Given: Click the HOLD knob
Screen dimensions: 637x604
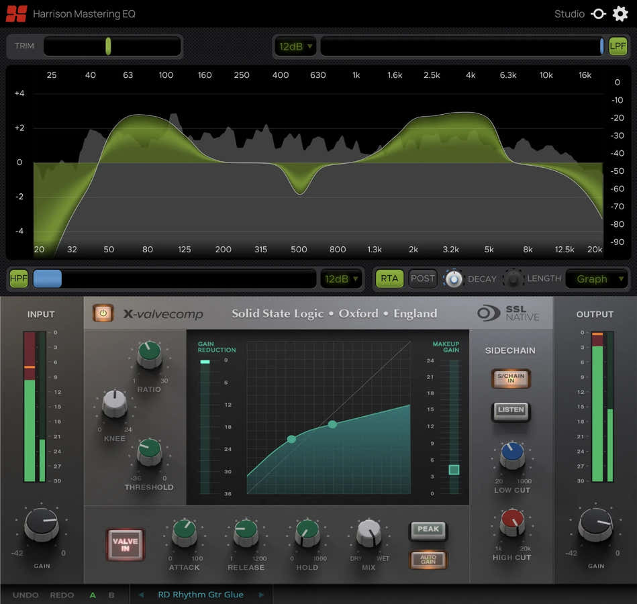Looking at the screenshot, I should (x=307, y=532).
